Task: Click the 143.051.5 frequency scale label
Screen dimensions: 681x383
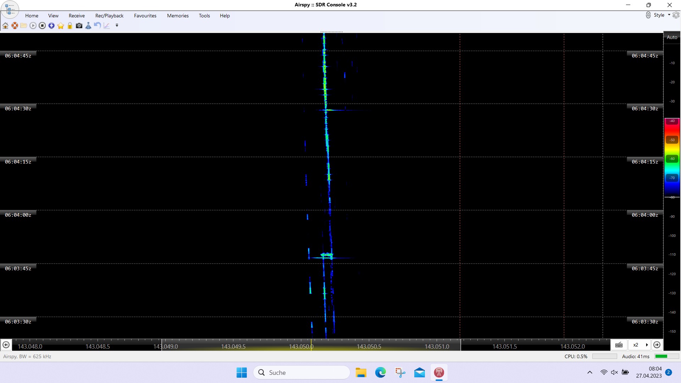Action: pos(504,346)
